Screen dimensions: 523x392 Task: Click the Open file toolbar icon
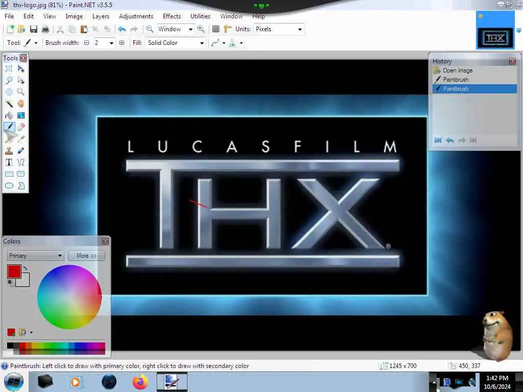21,29
